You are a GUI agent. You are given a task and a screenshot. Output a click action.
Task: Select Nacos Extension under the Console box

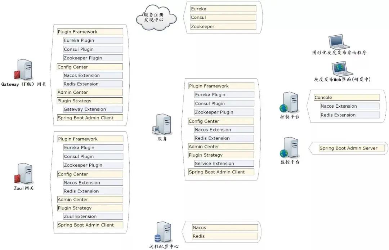point(350,106)
